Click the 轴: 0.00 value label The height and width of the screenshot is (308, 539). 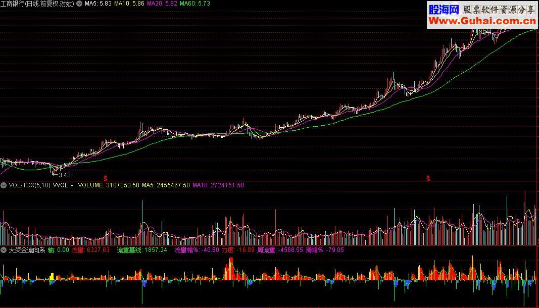[59, 250]
